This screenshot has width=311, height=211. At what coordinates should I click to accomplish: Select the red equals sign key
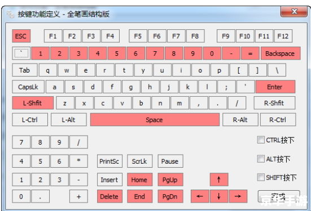pyautogui.click(x=250, y=53)
